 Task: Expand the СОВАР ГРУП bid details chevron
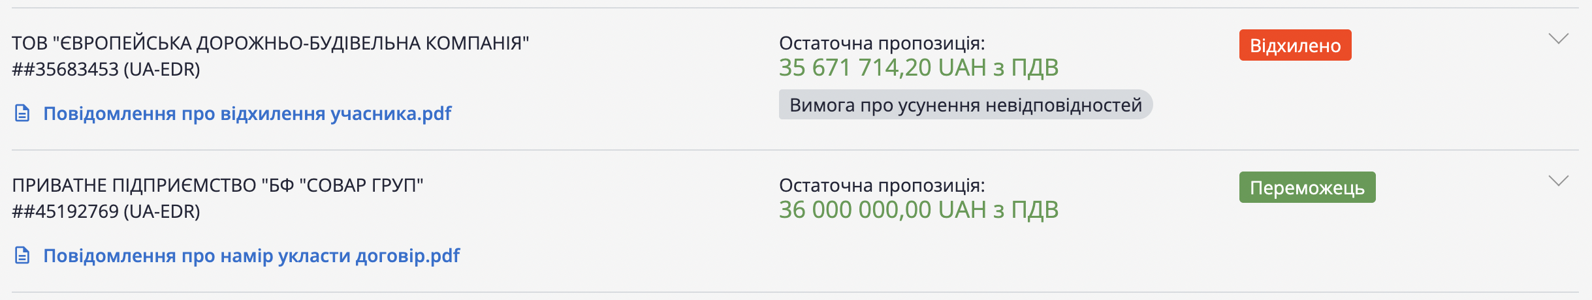(x=1558, y=181)
